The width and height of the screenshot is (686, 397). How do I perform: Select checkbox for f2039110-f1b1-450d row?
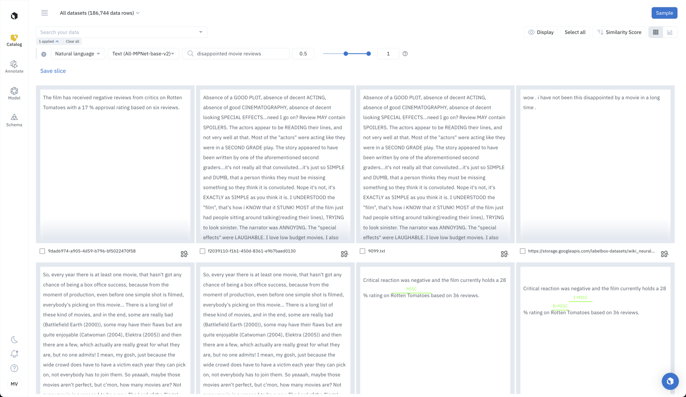[202, 251]
